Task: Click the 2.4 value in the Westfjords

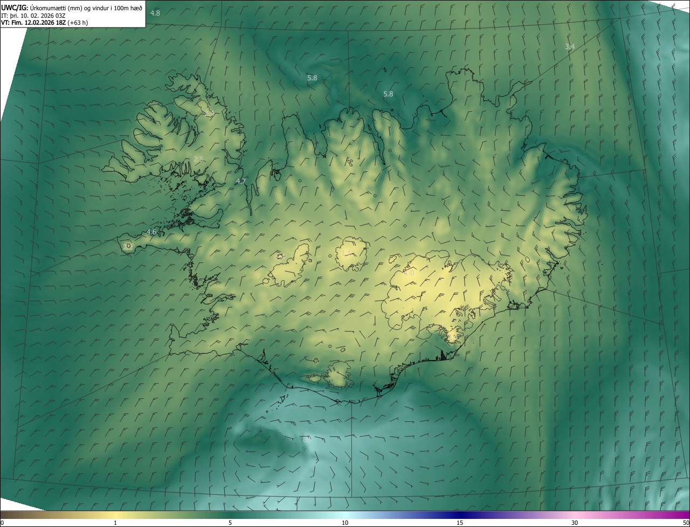Action: pos(209,114)
